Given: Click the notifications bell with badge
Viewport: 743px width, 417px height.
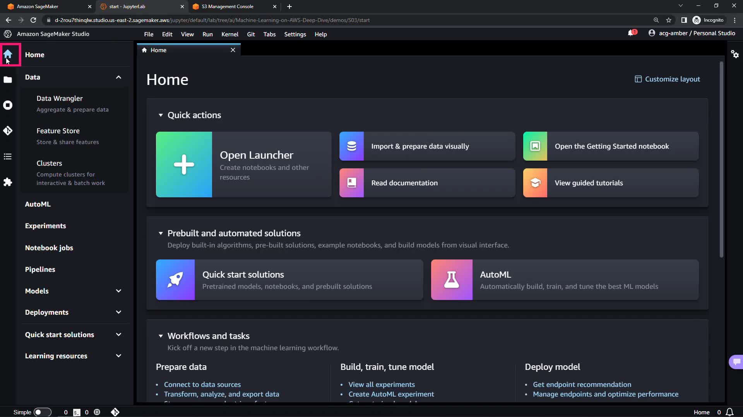Looking at the screenshot, I should click(632, 33).
